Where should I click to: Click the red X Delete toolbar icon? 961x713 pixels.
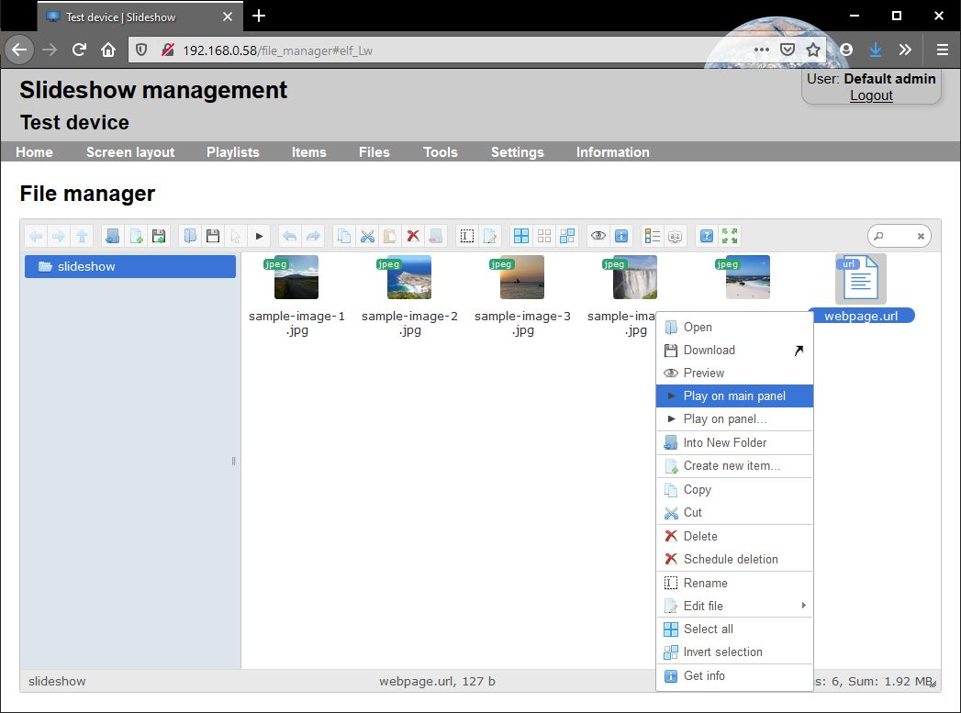(x=413, y=237)
